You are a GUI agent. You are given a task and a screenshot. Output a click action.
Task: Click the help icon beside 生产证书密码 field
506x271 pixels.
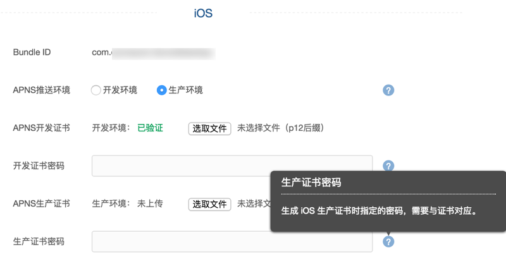[388, 241]
